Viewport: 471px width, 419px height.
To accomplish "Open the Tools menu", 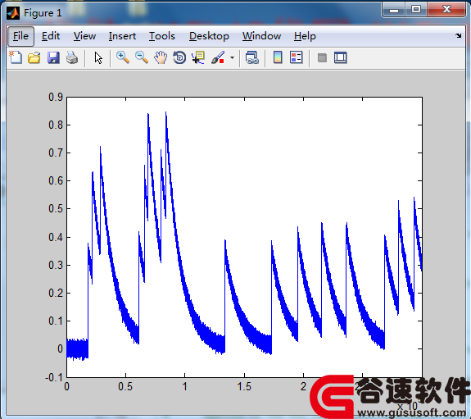I will click(162, 36).
